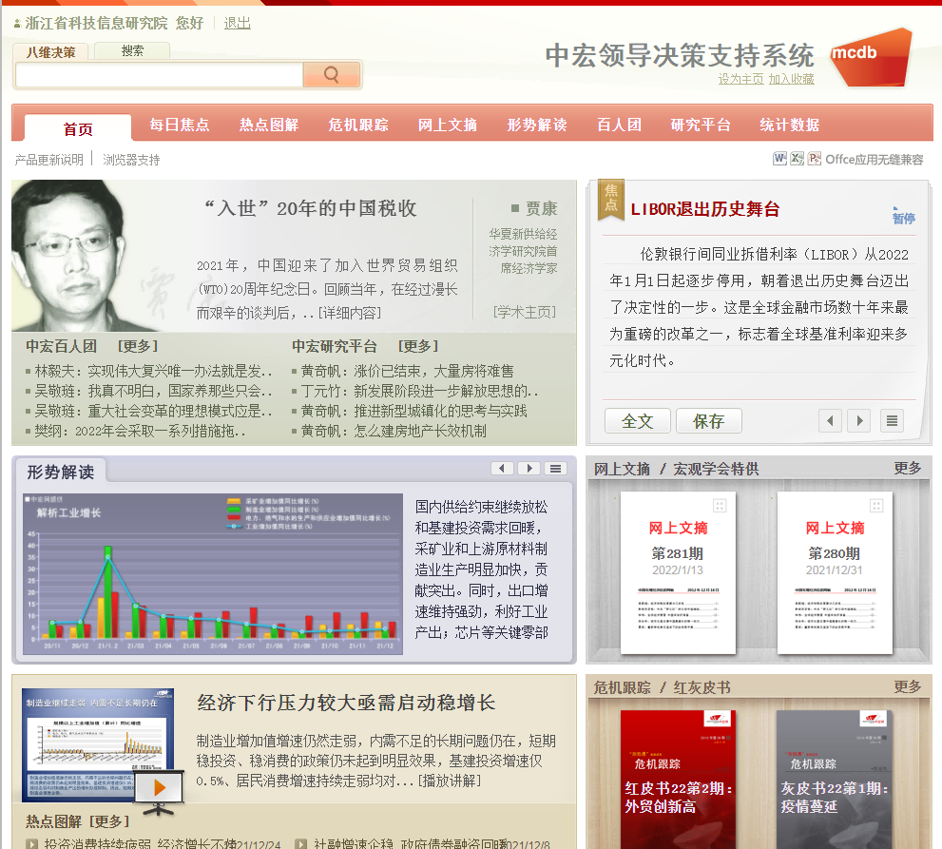
Task: Switch to the 搜索 tab
Action: 132,51
